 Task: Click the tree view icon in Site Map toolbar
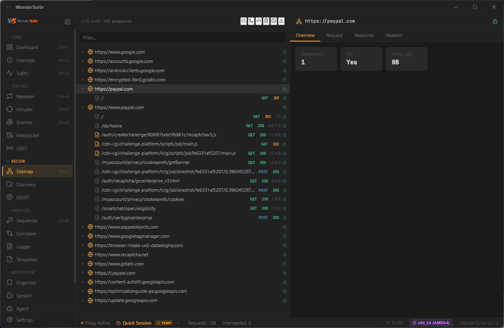[244, 21]
